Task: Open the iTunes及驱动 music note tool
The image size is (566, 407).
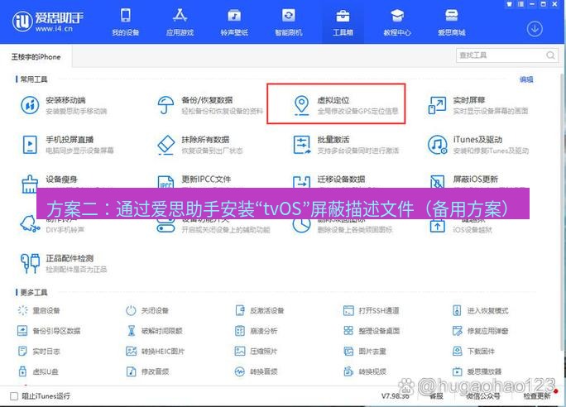Action: tap(478, 144)
